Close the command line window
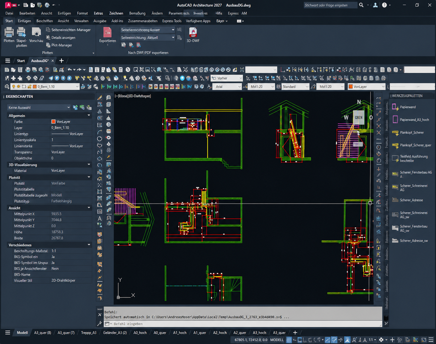The width and height of the screenshot is (436, 344). (99, 315)
